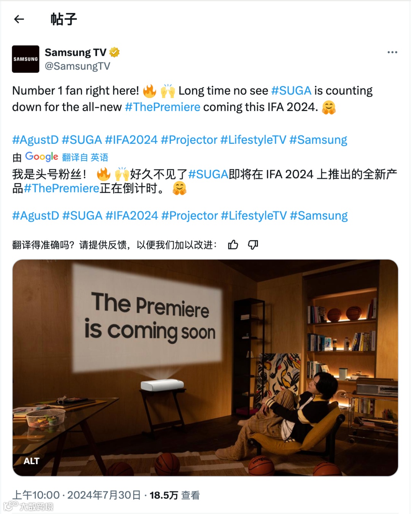411x514 pixels.
Task: Open the Samsung TV account name
Action: point(75,52)
